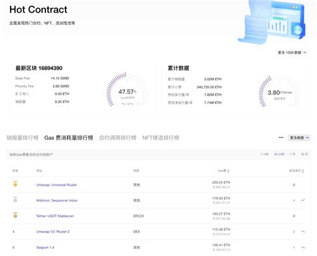The height and width of the screenshot is (256, 317).
Task: Switch to the 销毁量排行榜 tab
Action: coord(22,138)
